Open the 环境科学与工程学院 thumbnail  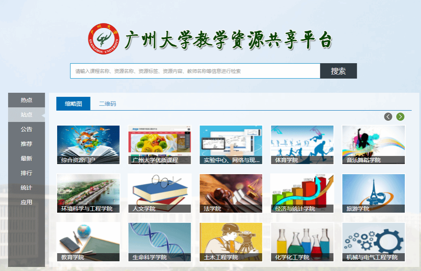88,193
